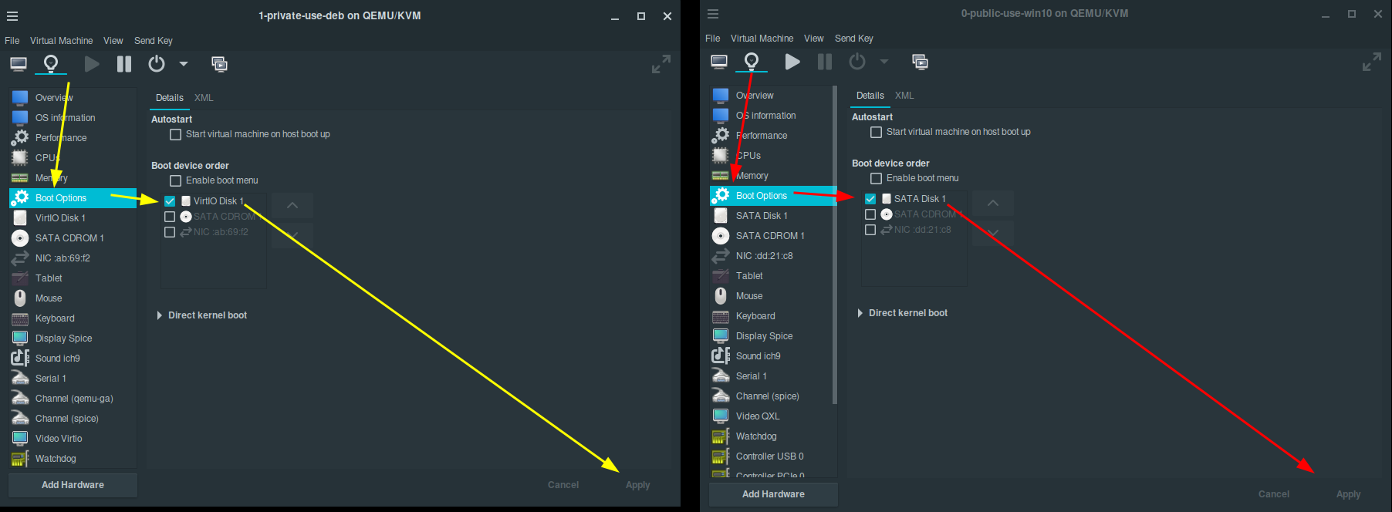Check SATA CDROM boot device in deb window
The width and height of the screenshot is (1392, 512).
[170, 217]
